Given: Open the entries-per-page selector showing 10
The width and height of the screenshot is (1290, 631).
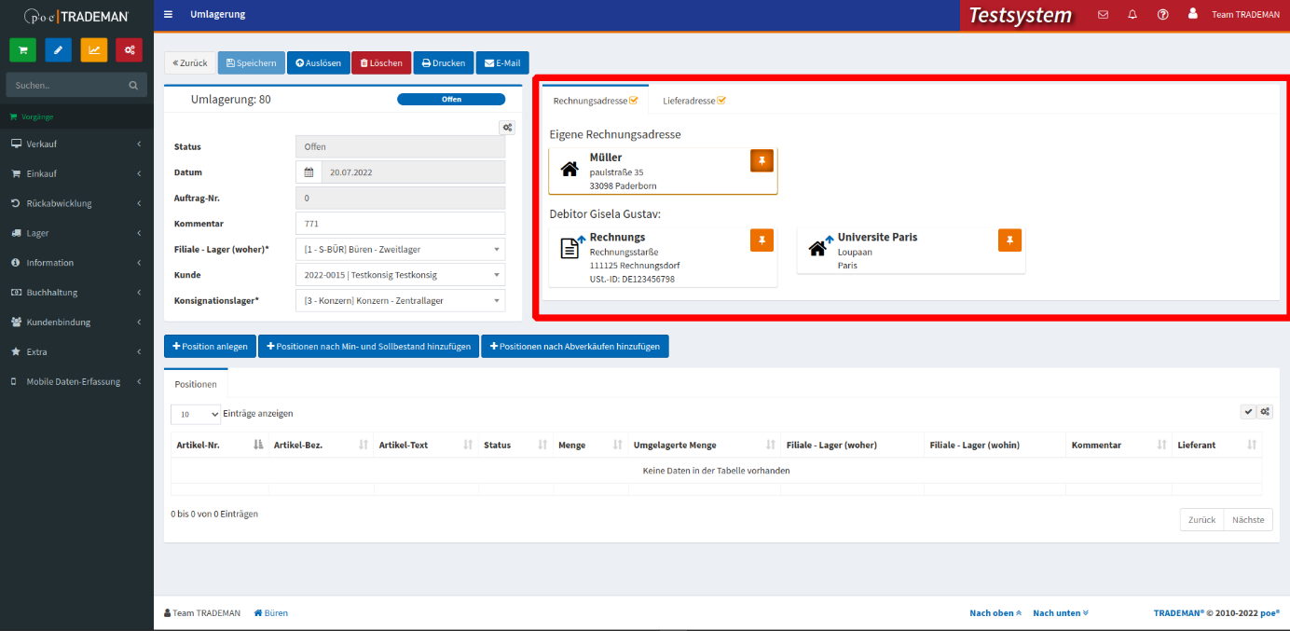Looking at the screenshot, I should coord(196,414).
